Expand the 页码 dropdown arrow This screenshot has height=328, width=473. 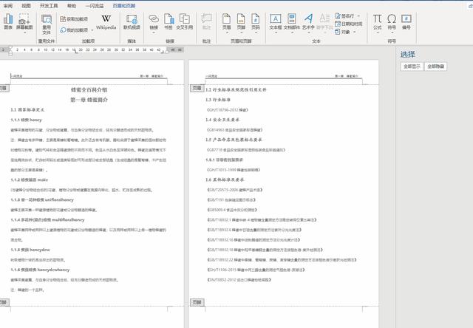[256, 33]
